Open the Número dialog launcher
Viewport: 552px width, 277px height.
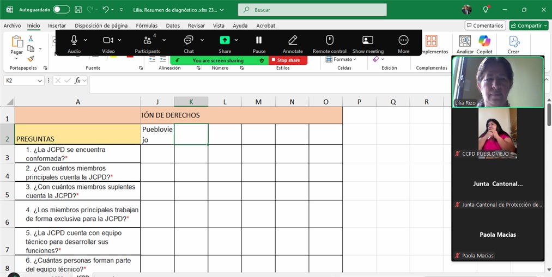[242, 68]
